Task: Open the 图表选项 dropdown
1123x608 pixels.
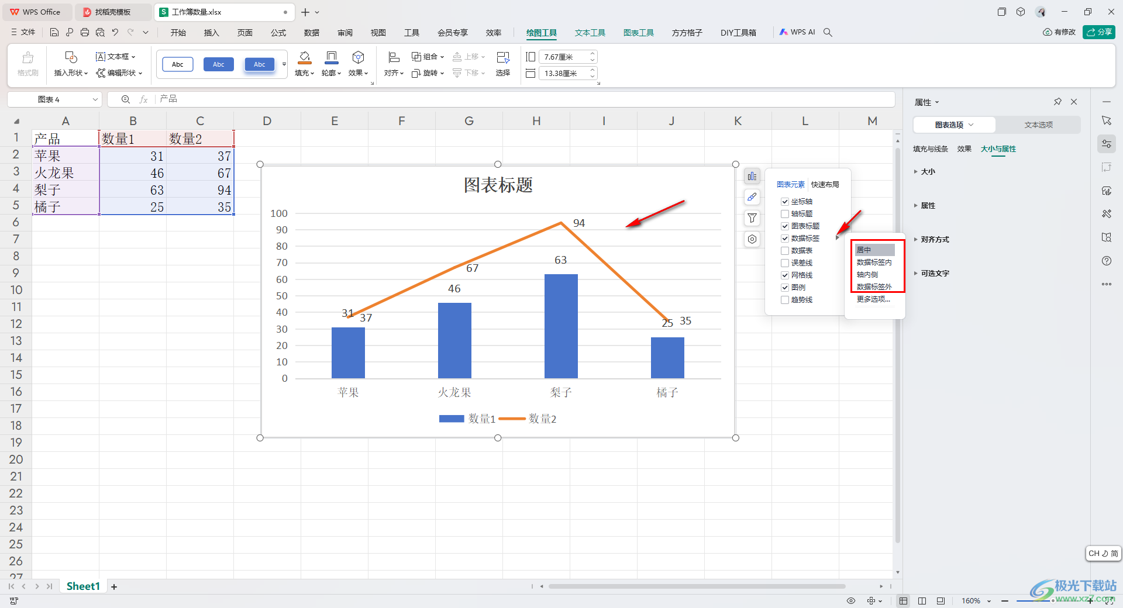Action: tap(954, 125)
